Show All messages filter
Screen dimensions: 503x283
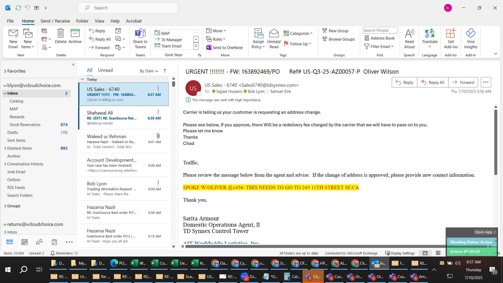pyautogui.click(x=90, y=70)
